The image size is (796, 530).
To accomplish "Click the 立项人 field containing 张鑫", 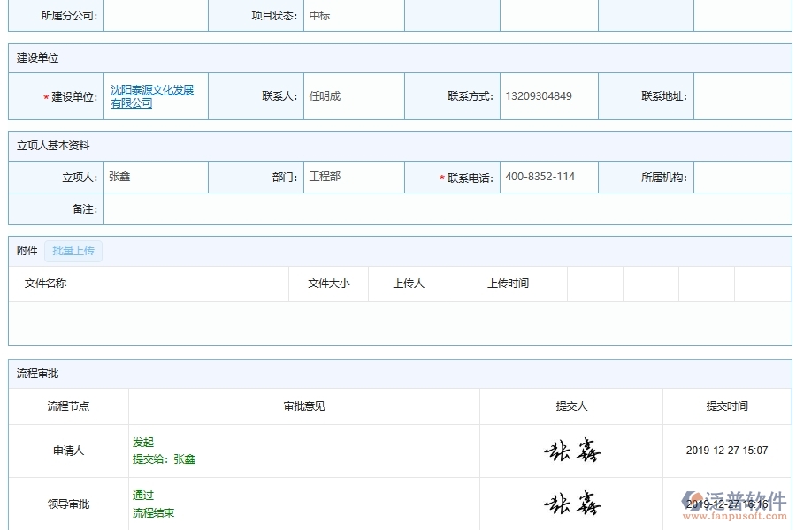I will pyautogui.click(x=157, y=177).
